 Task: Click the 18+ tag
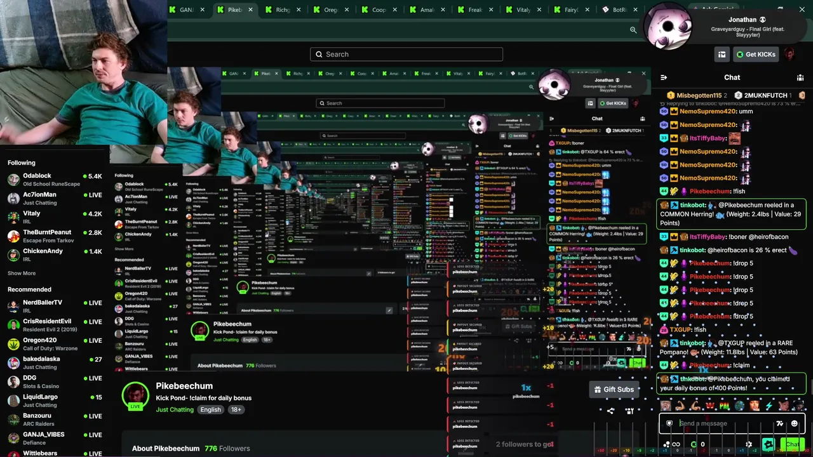(x=236, y=410)
